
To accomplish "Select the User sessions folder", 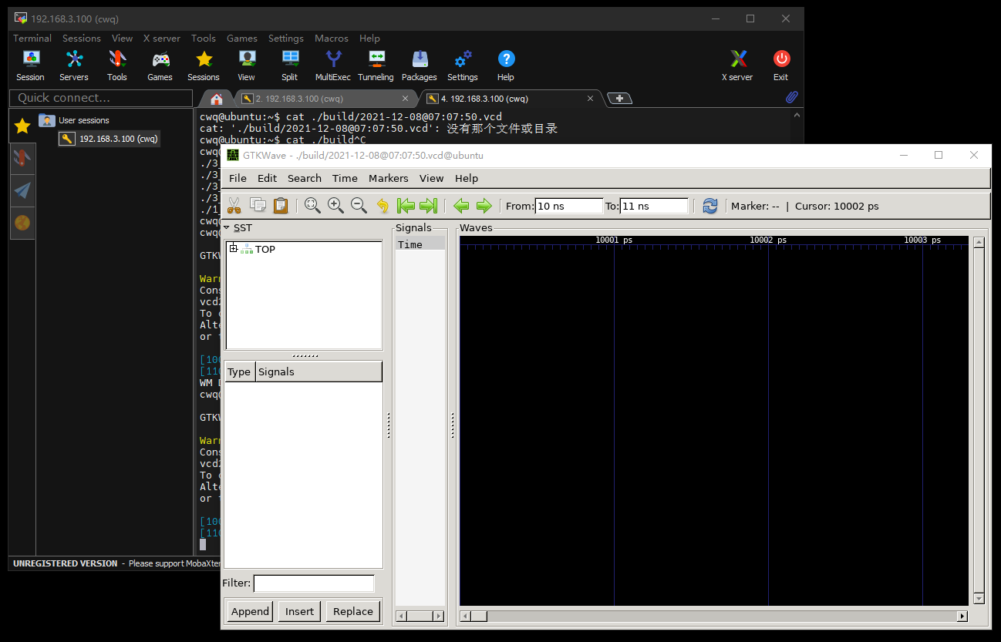I will click(74, 120).
